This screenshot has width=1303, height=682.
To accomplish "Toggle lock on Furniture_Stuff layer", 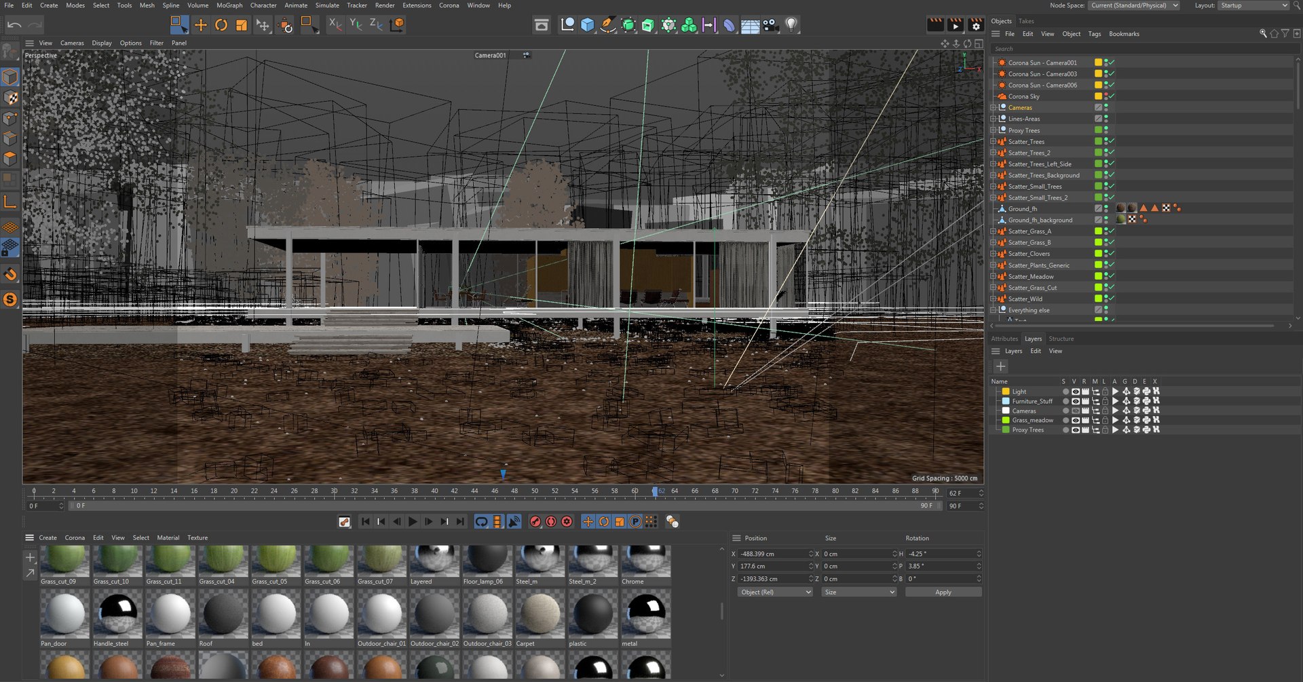I will pos(1105,401).
